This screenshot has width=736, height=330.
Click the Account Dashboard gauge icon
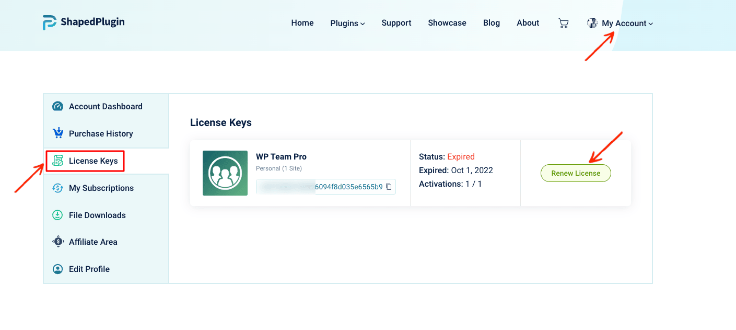[x=57, y=107]
